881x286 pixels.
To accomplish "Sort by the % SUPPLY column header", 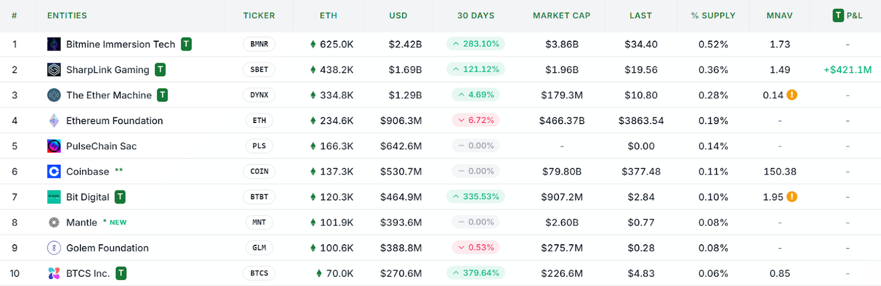I will (x=713, y=15).
